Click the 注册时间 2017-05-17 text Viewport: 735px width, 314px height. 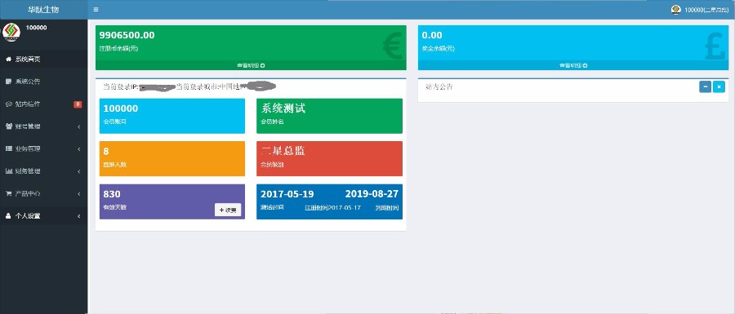(333, 208)
